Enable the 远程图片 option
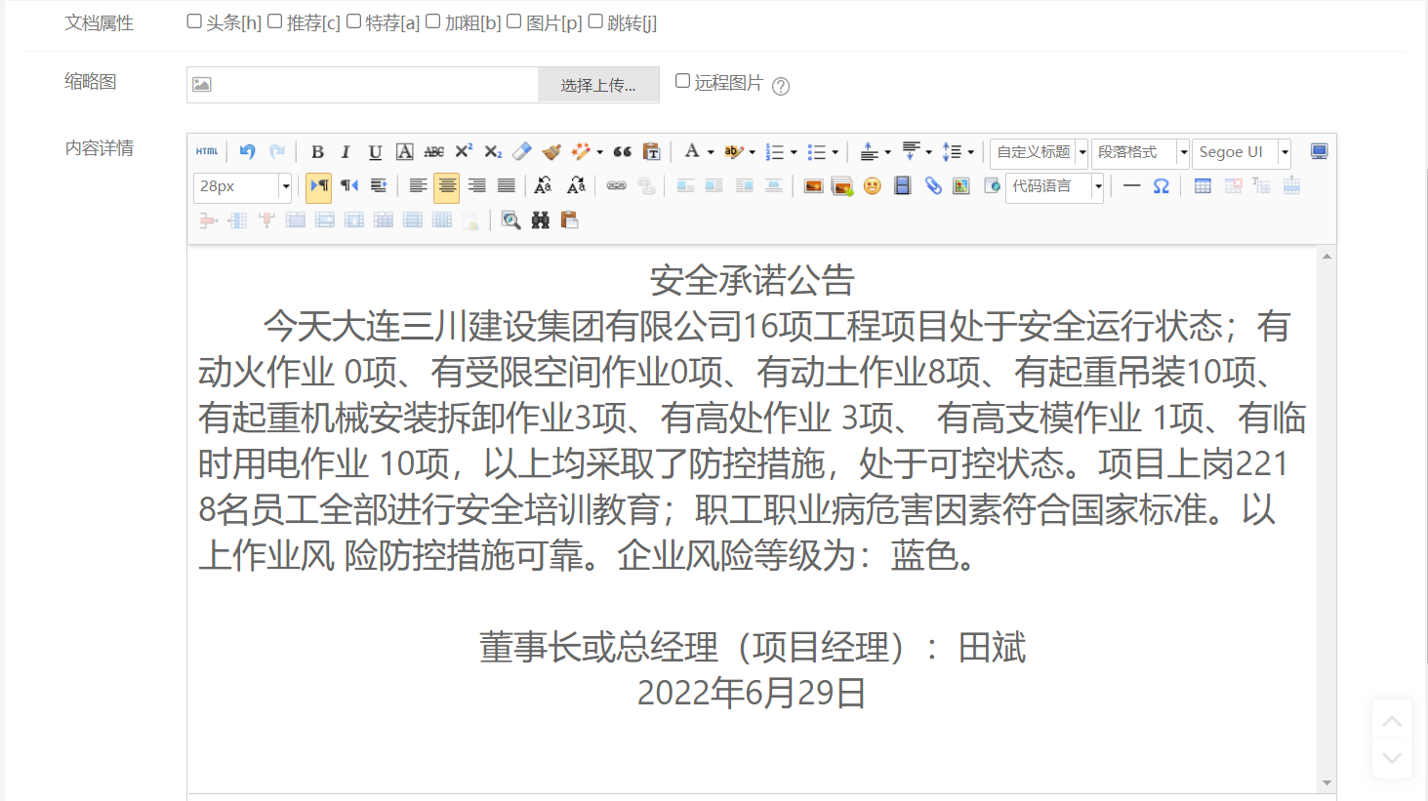1428x801 pixels. coord(683,81)
